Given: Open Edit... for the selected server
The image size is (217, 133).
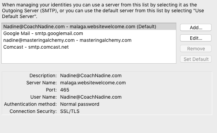Looking at the screenshot, I should [196, 38].
